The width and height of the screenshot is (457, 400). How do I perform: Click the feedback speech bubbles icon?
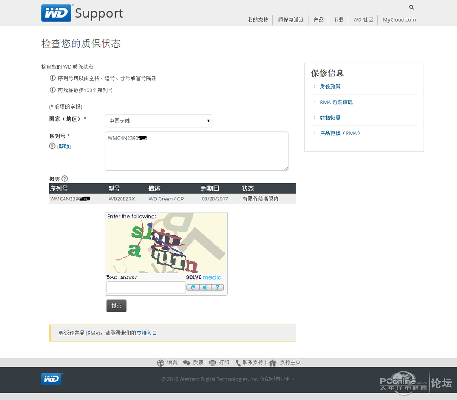tap(187, 363)
